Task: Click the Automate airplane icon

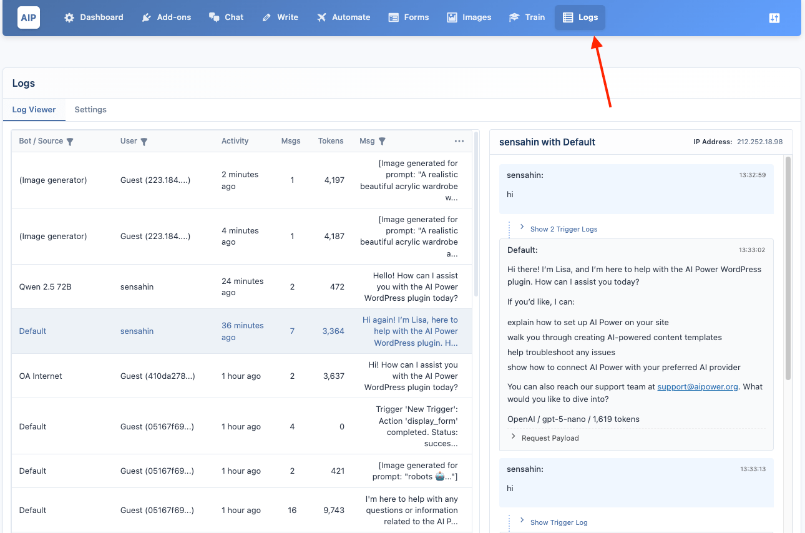Action: [321, 17]
